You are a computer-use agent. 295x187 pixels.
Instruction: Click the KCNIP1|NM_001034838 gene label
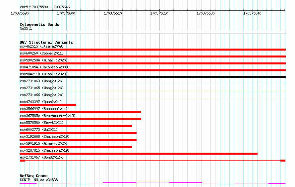(39, 180)
